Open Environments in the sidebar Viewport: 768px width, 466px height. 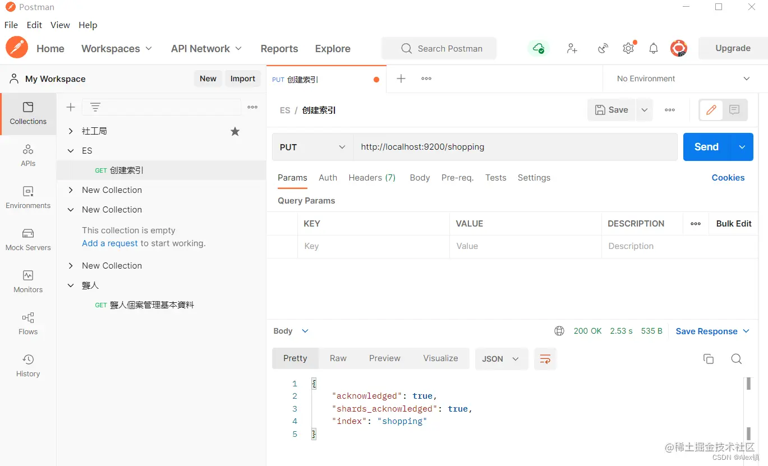tap(28, 197)
